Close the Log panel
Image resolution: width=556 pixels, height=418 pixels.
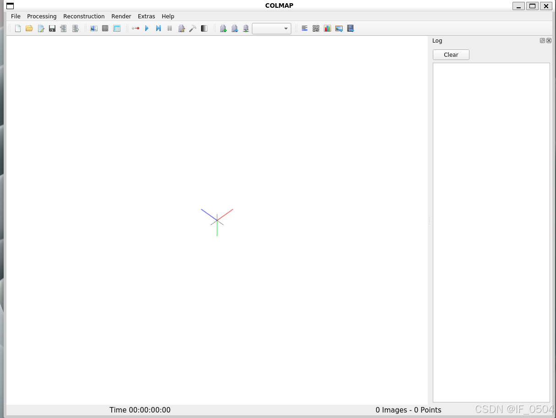coord(549,41)
